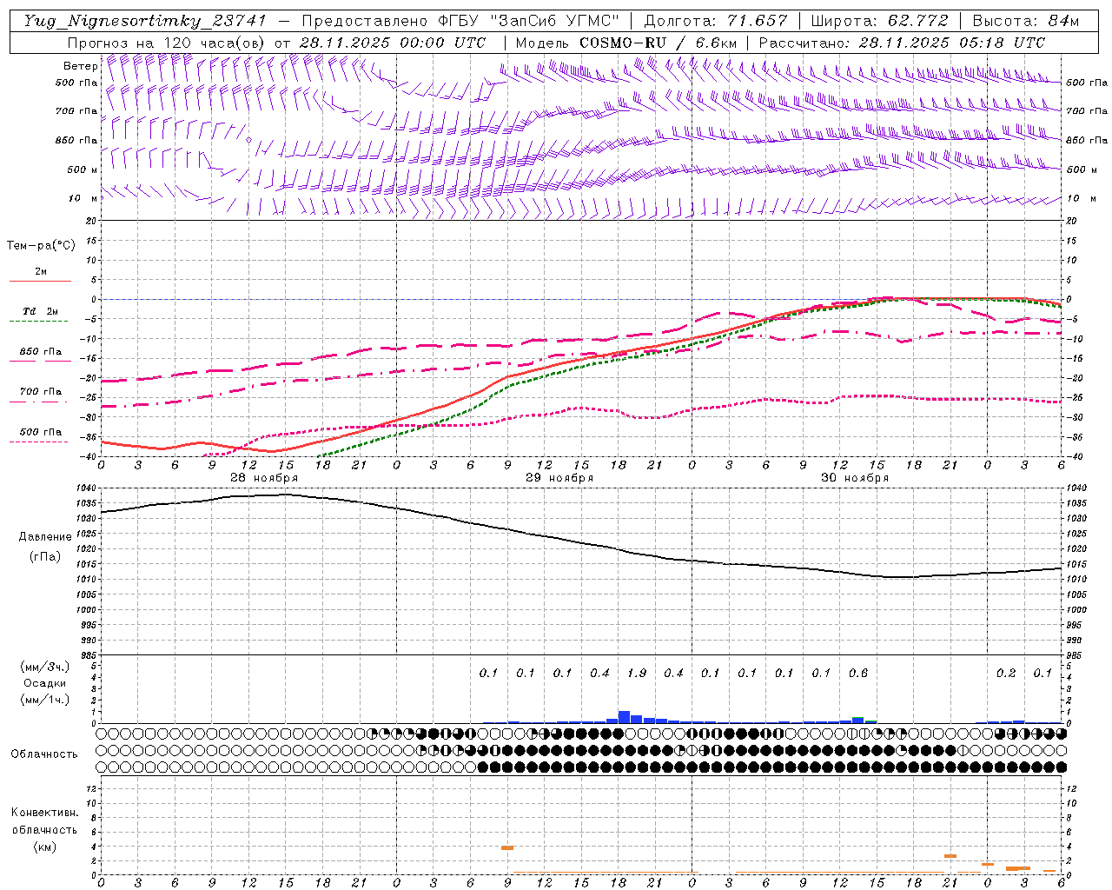
Task: Click the forecast header Прогноз на 120 часа(ов)
Action: [x=167, y=43]
